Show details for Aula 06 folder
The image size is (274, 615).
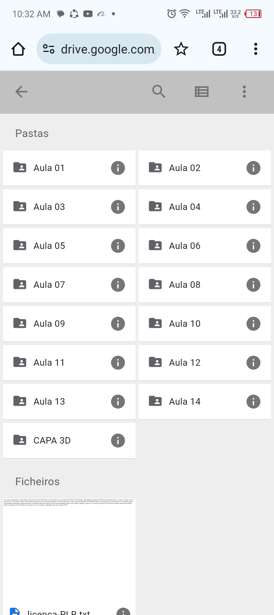[253, 246]
